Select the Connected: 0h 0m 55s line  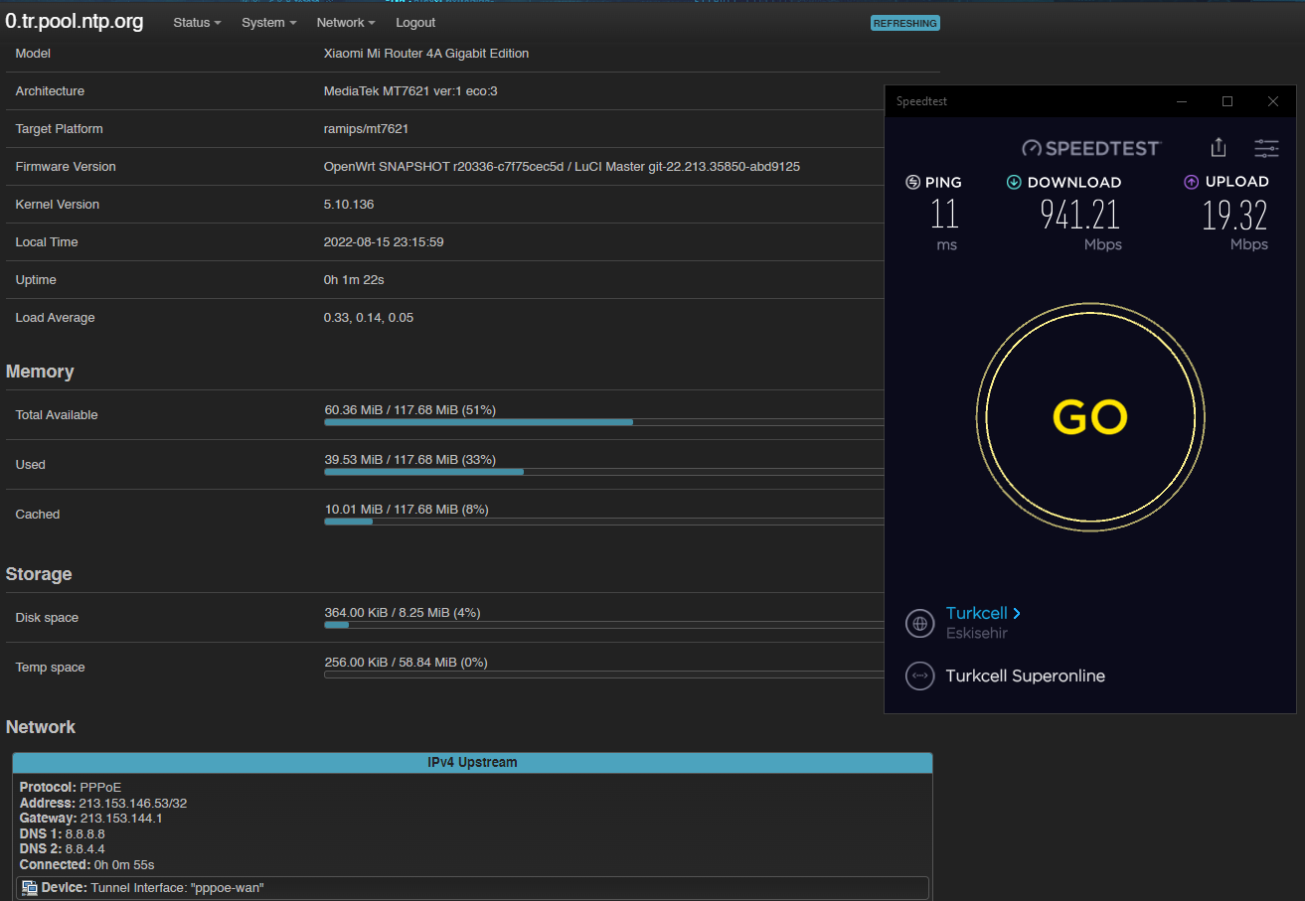[x=87, y=865]
